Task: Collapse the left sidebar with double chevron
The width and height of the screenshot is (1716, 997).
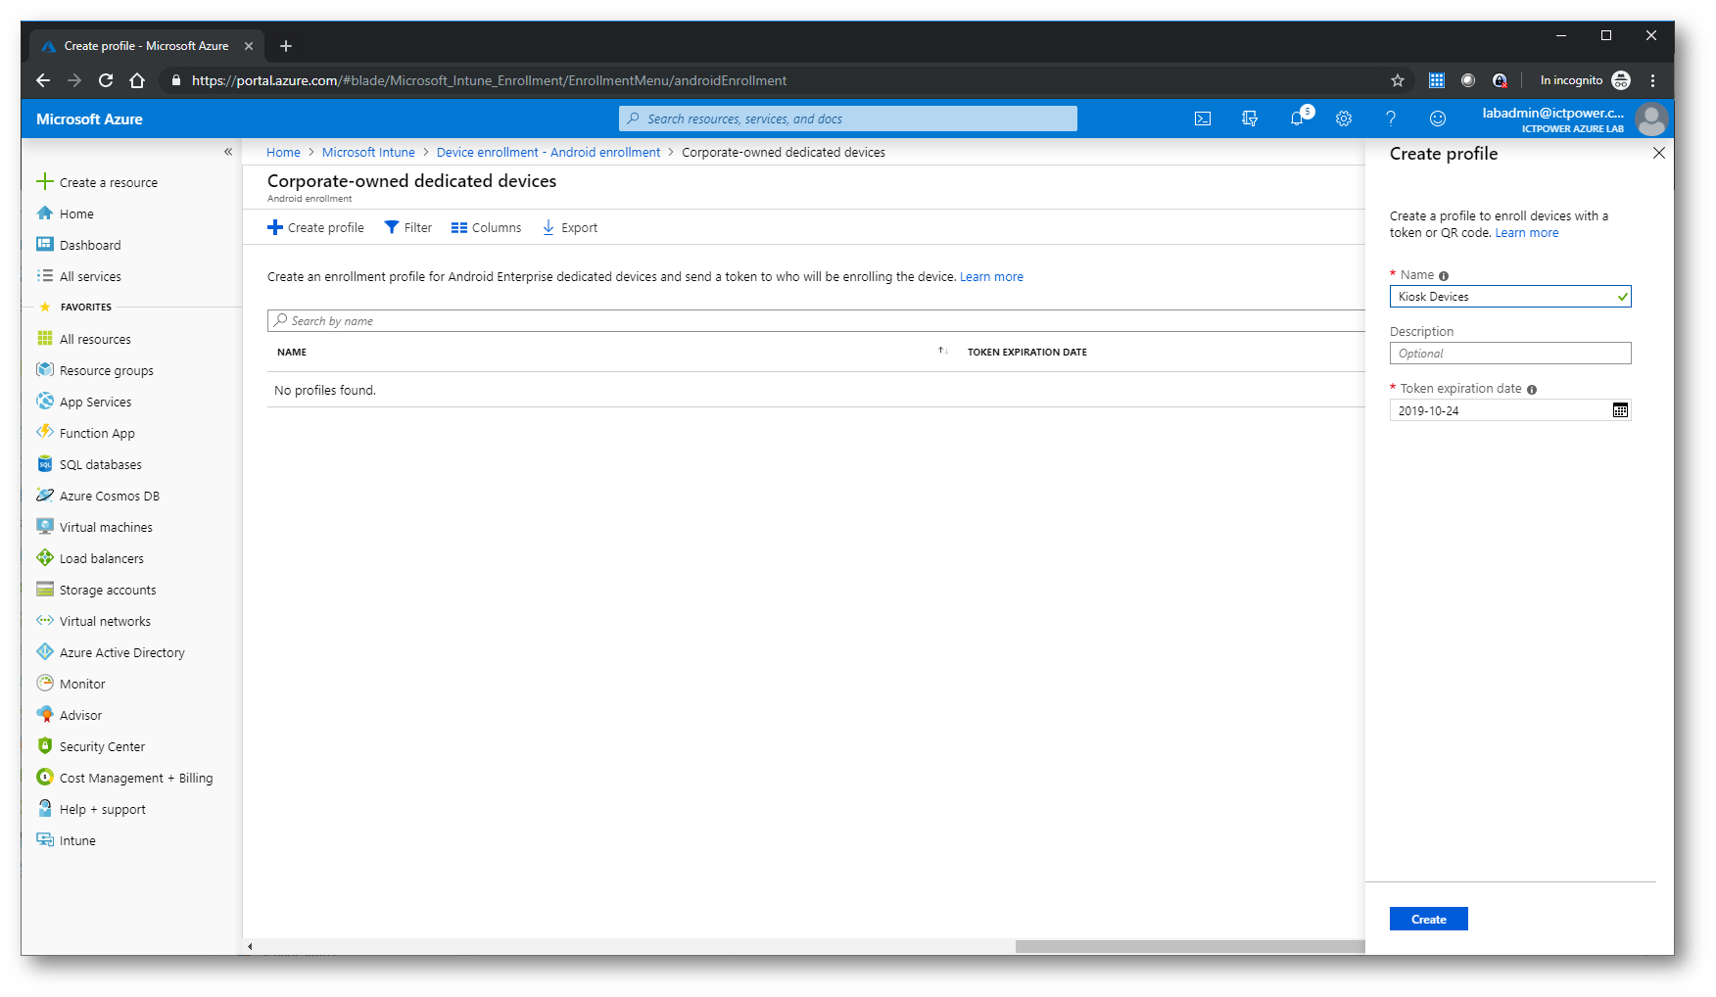Action: tap(228, 152)
